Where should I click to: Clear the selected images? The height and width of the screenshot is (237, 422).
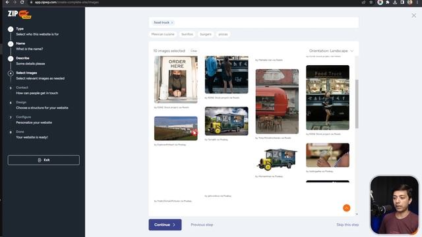point(193,51)
